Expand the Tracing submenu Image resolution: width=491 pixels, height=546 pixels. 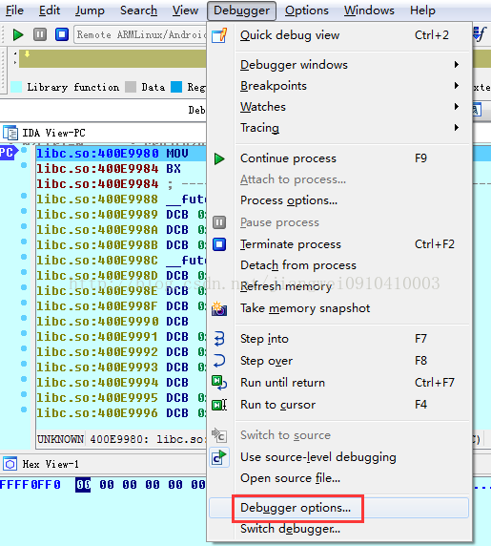457,128
